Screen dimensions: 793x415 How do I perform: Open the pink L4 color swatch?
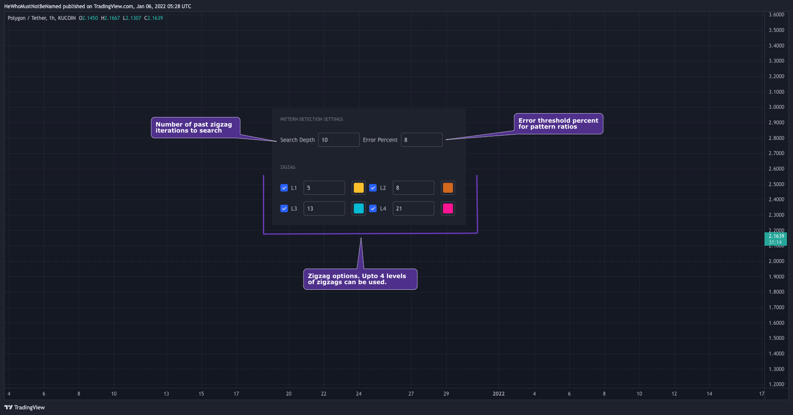tap(448, 209)
